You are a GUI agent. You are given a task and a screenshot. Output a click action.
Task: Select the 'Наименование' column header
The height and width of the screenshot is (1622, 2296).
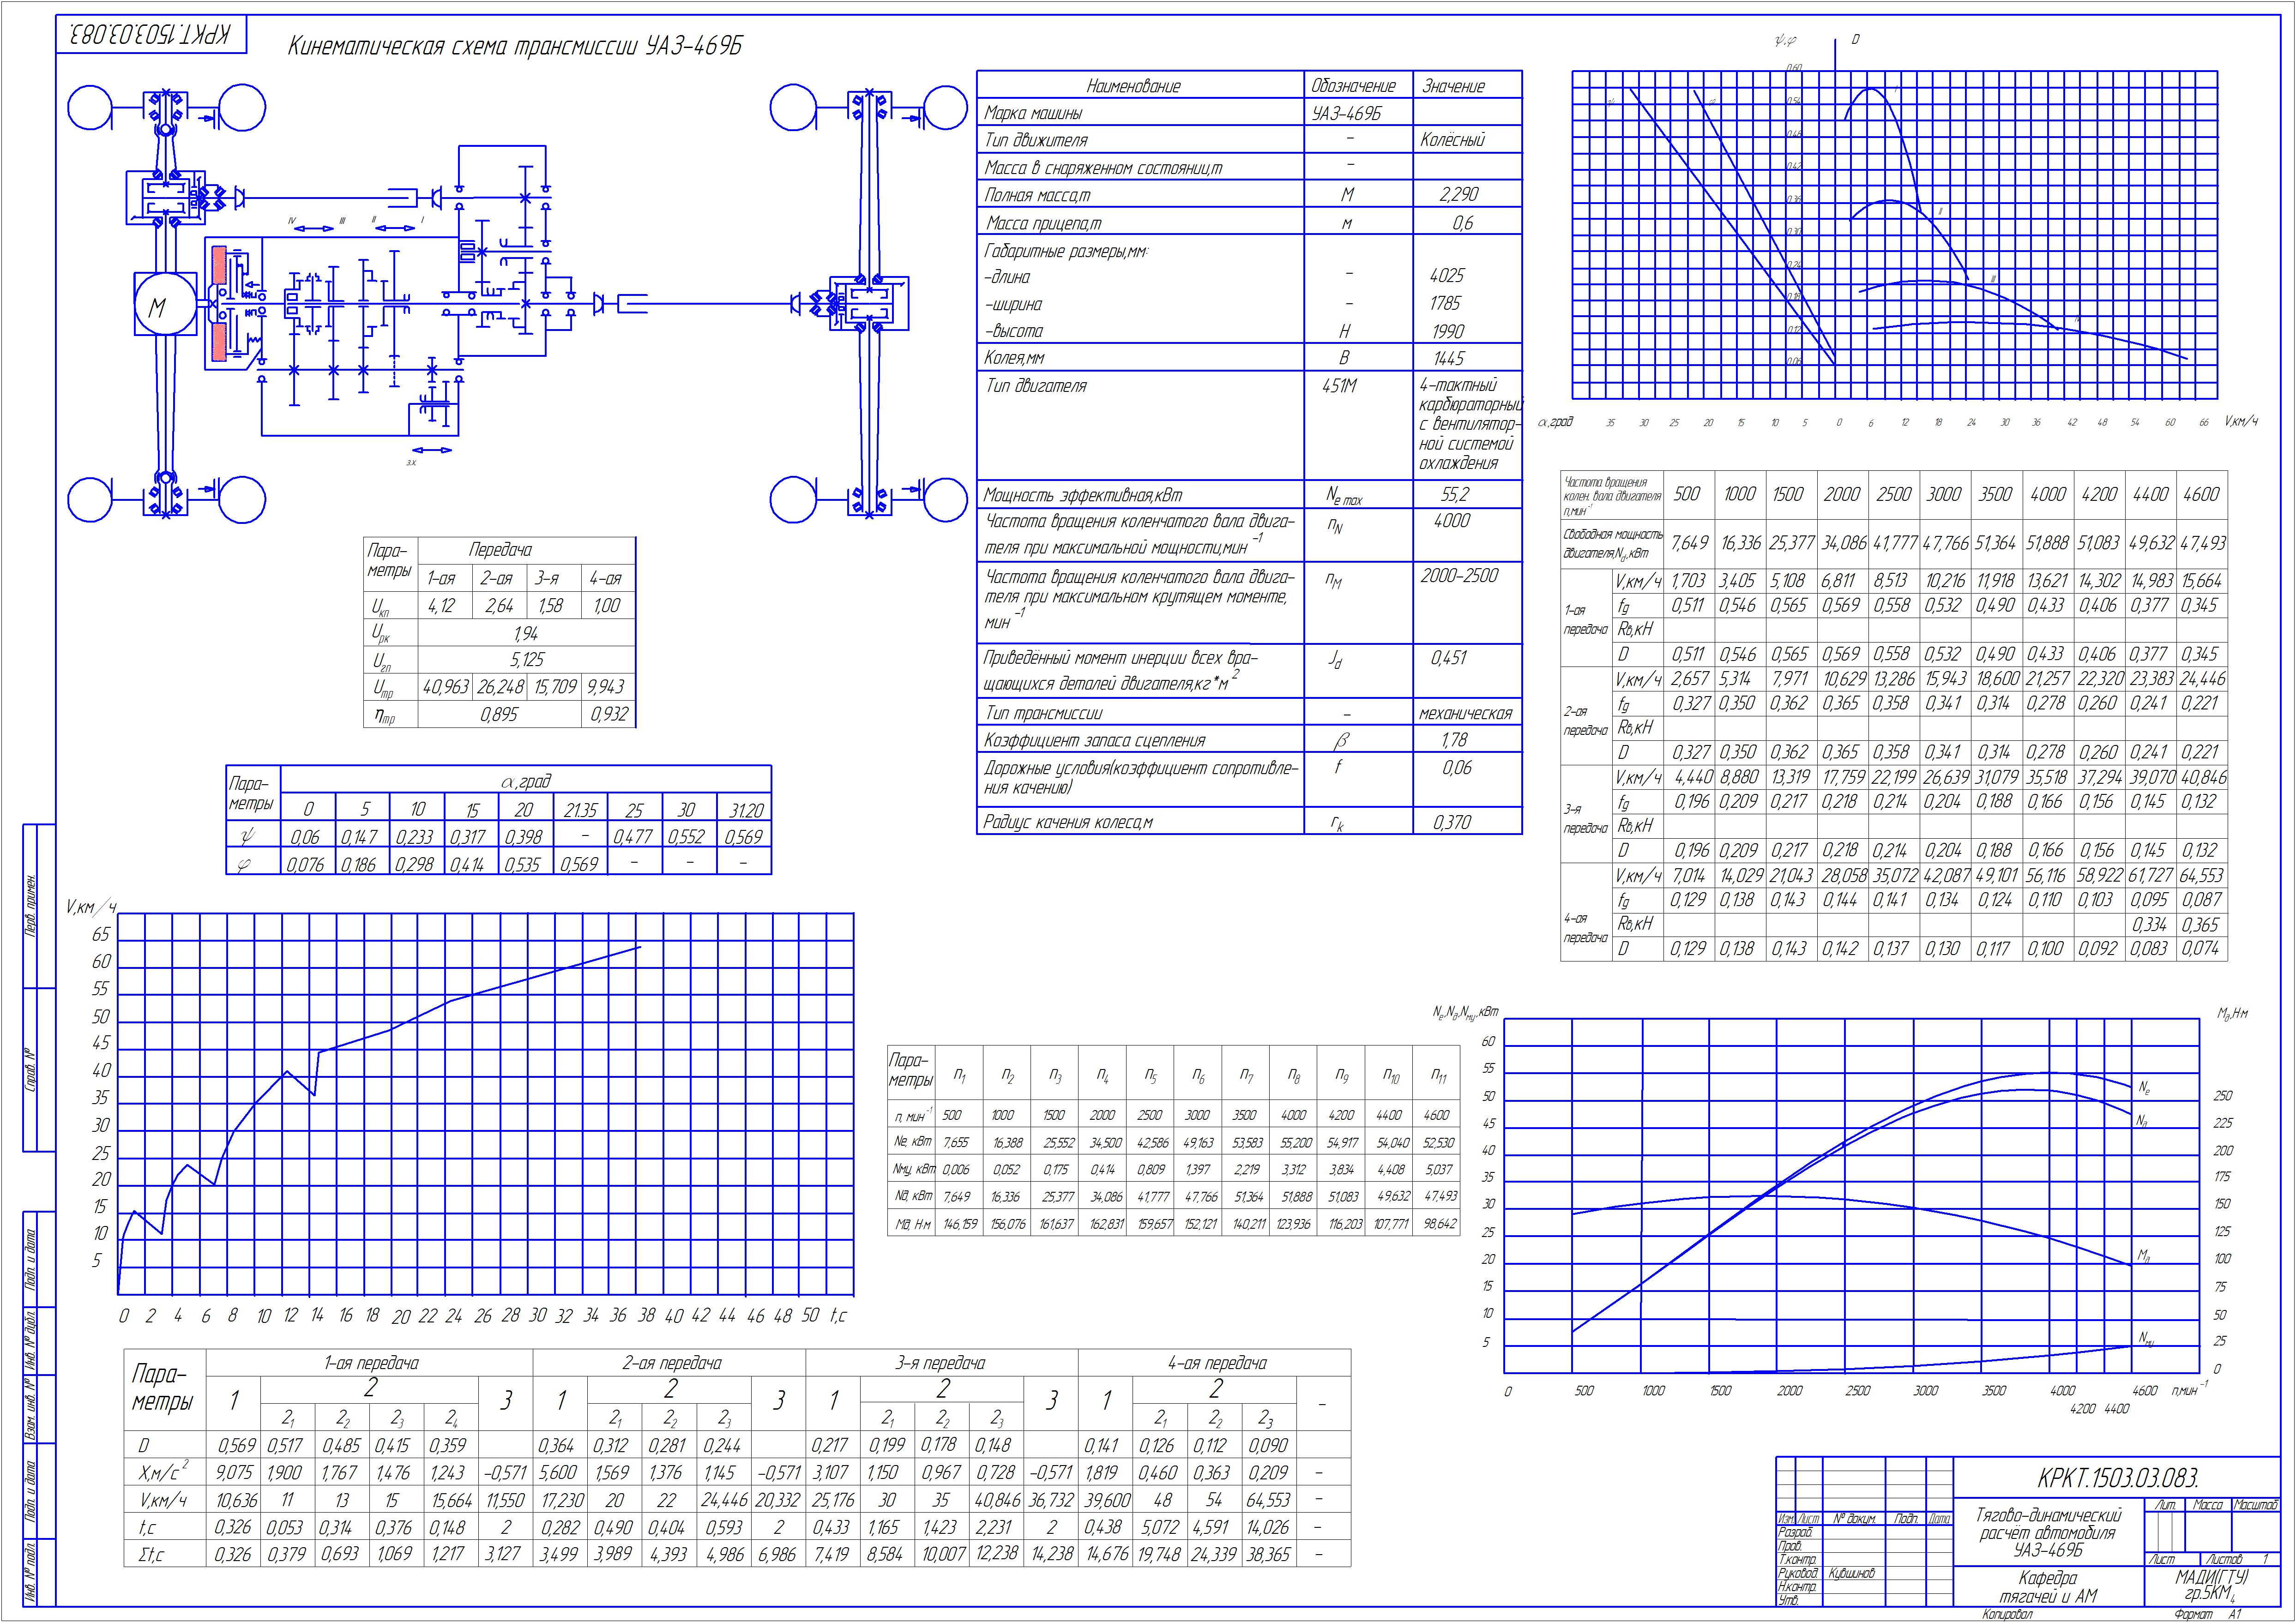1133,86
